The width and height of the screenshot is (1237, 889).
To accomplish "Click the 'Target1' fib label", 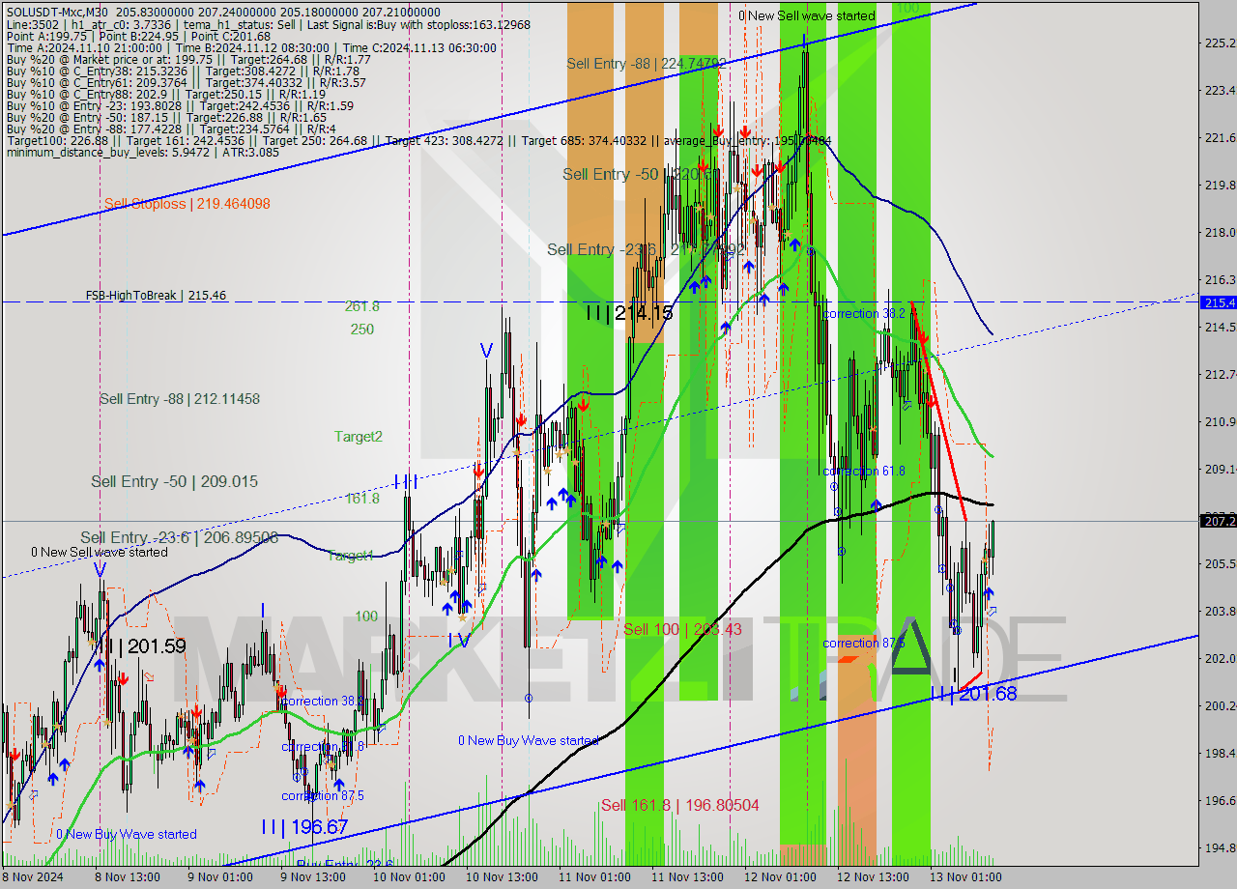I will click(x=350, y=556).
